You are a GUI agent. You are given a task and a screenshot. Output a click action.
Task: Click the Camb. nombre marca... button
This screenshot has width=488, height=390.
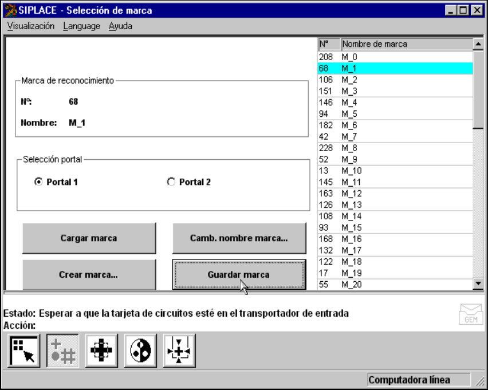point(239,238)
